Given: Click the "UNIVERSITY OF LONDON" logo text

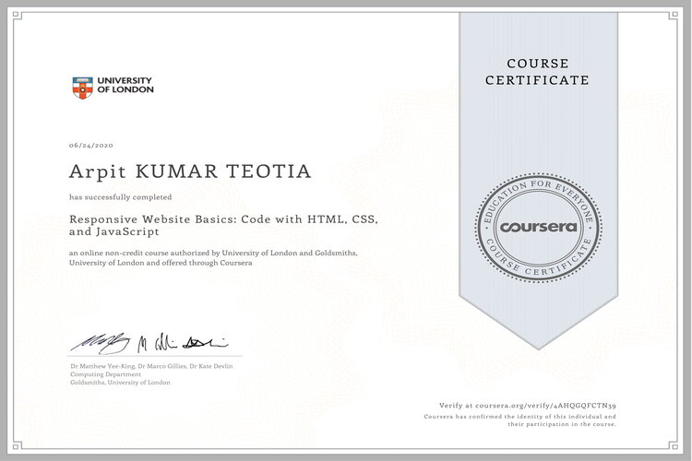Looking at the screenshot, I should click(x=125, y=86).
